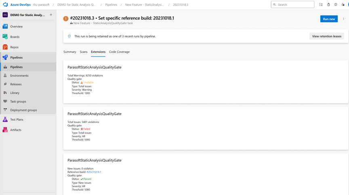The width and height of the screenshot is (349, 195).
Task: Open the Scans tab
Action: tap(84, 52)
